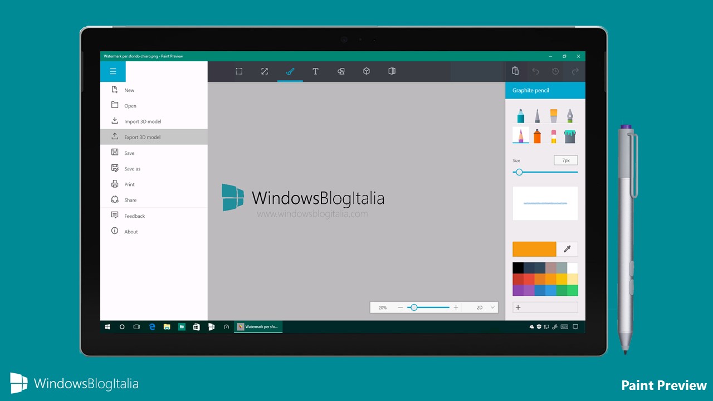Open the 3D objects cube tool

(x=367, y=71)
